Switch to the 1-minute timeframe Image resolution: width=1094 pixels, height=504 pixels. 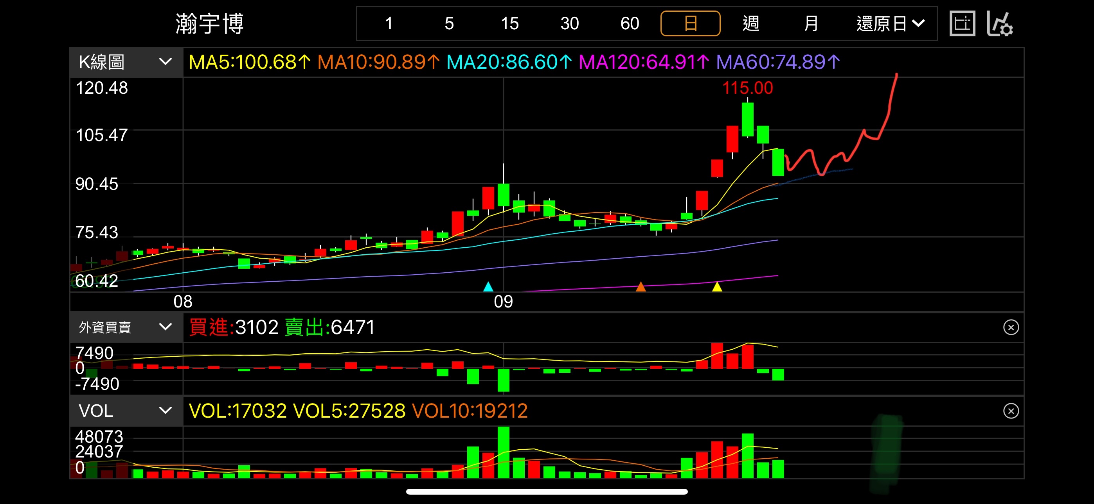click(x=389, y=24)
